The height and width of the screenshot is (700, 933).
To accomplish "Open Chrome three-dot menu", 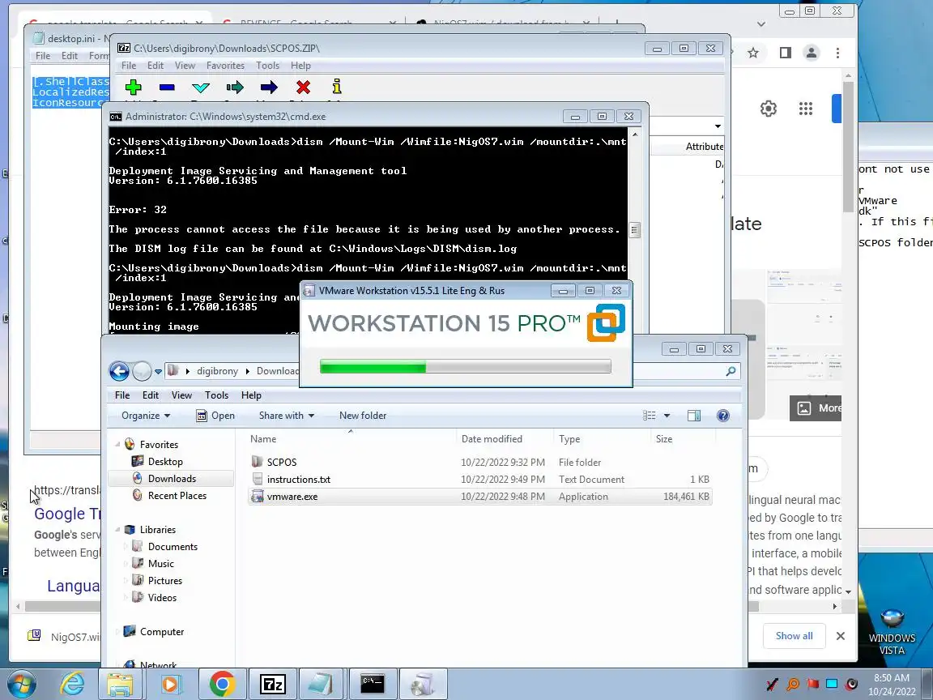I will tap(837, 53).
